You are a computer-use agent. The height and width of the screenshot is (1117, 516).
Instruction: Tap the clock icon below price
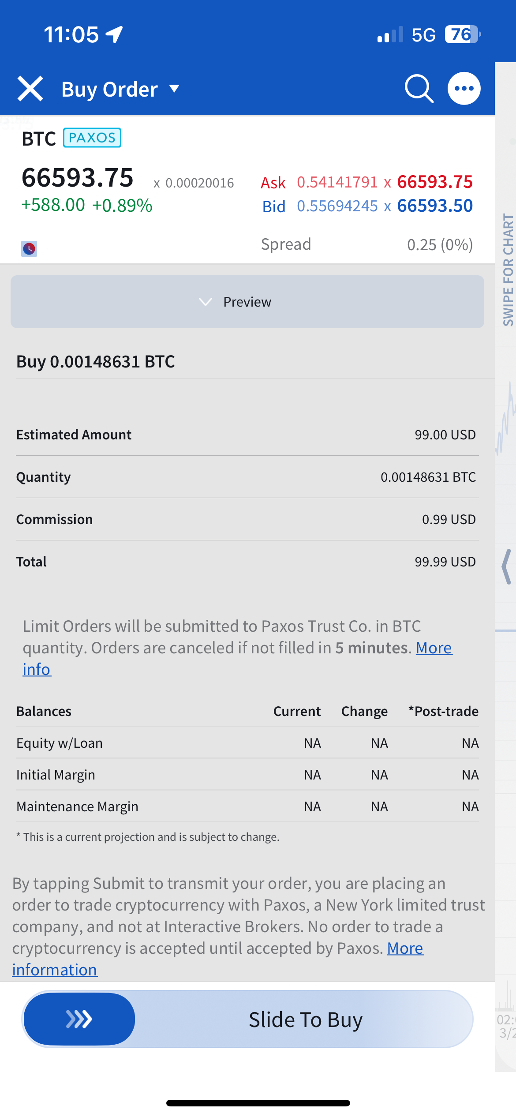(29, 249)
